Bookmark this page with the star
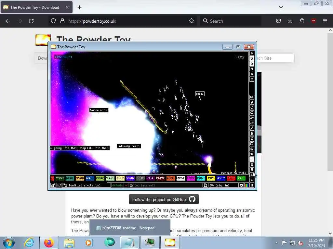 192,21
